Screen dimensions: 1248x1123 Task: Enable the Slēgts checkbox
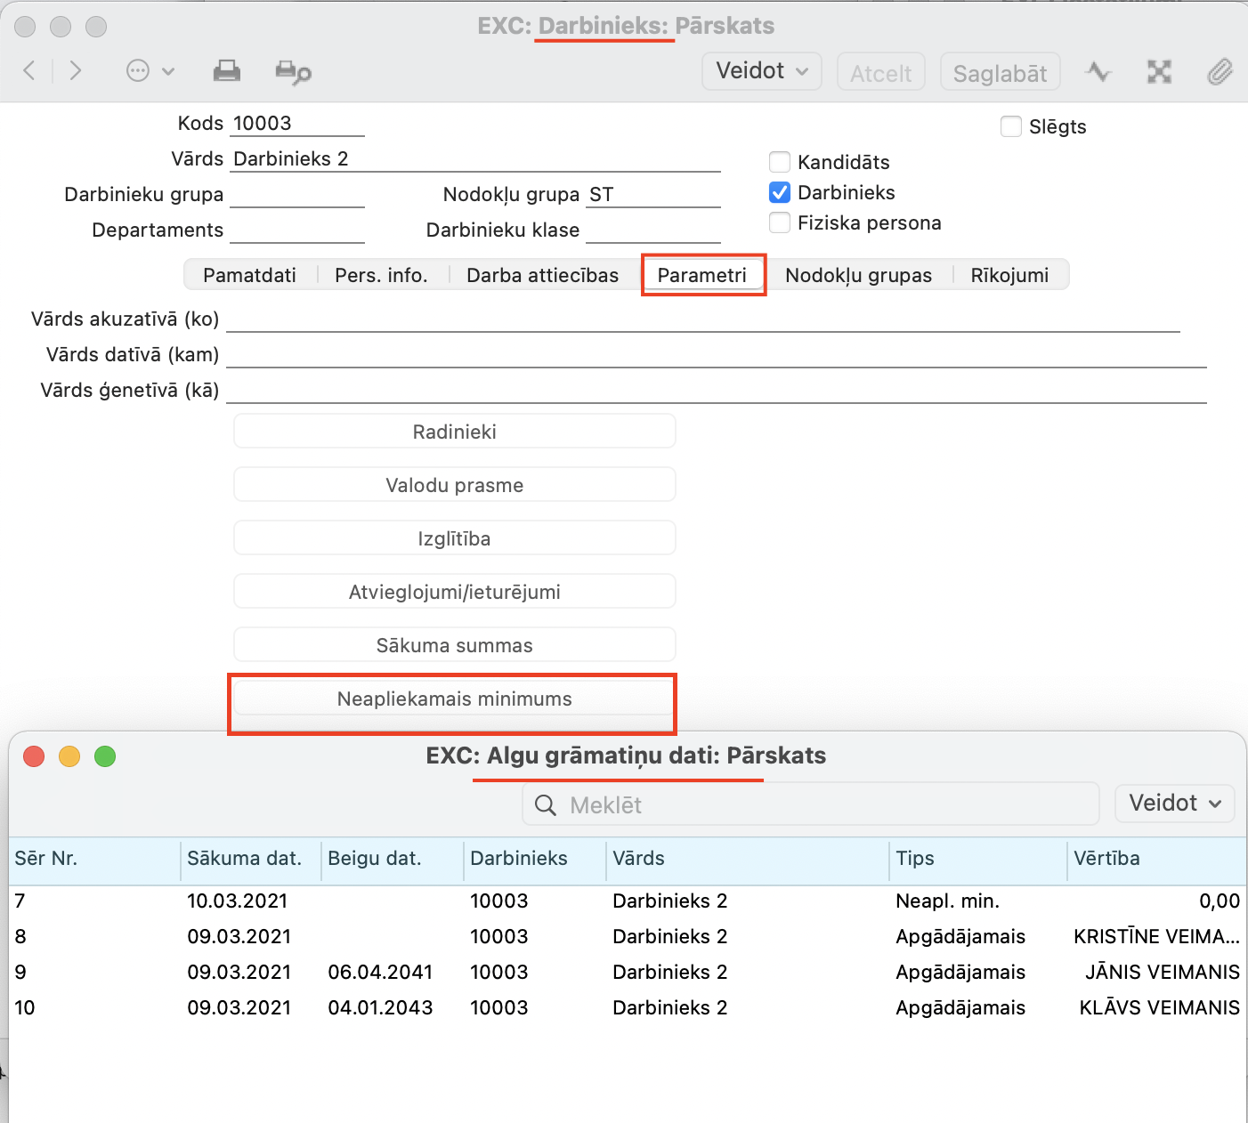point(1011,126)
